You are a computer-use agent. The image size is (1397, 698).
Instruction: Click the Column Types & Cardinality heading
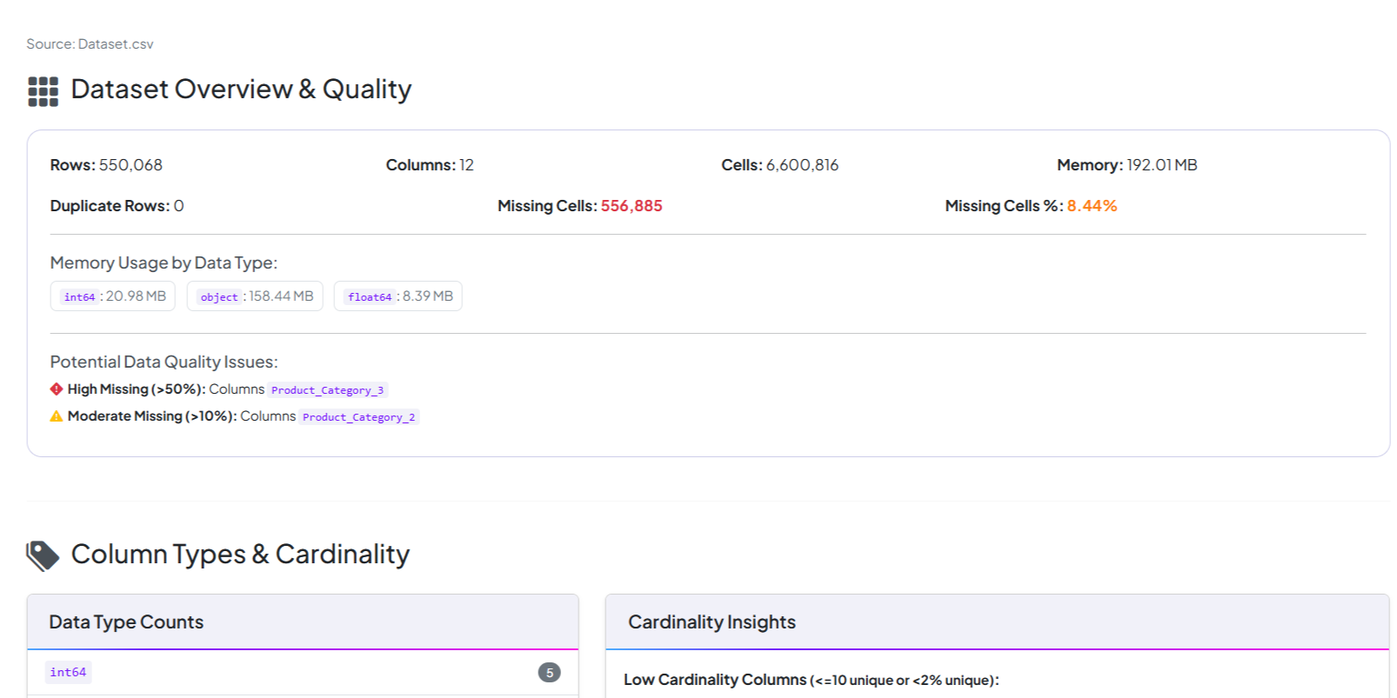point(240,555)
